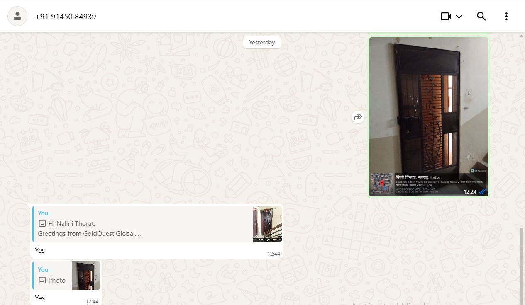Open contact info for +91 91450 84939

pos(66,17)
